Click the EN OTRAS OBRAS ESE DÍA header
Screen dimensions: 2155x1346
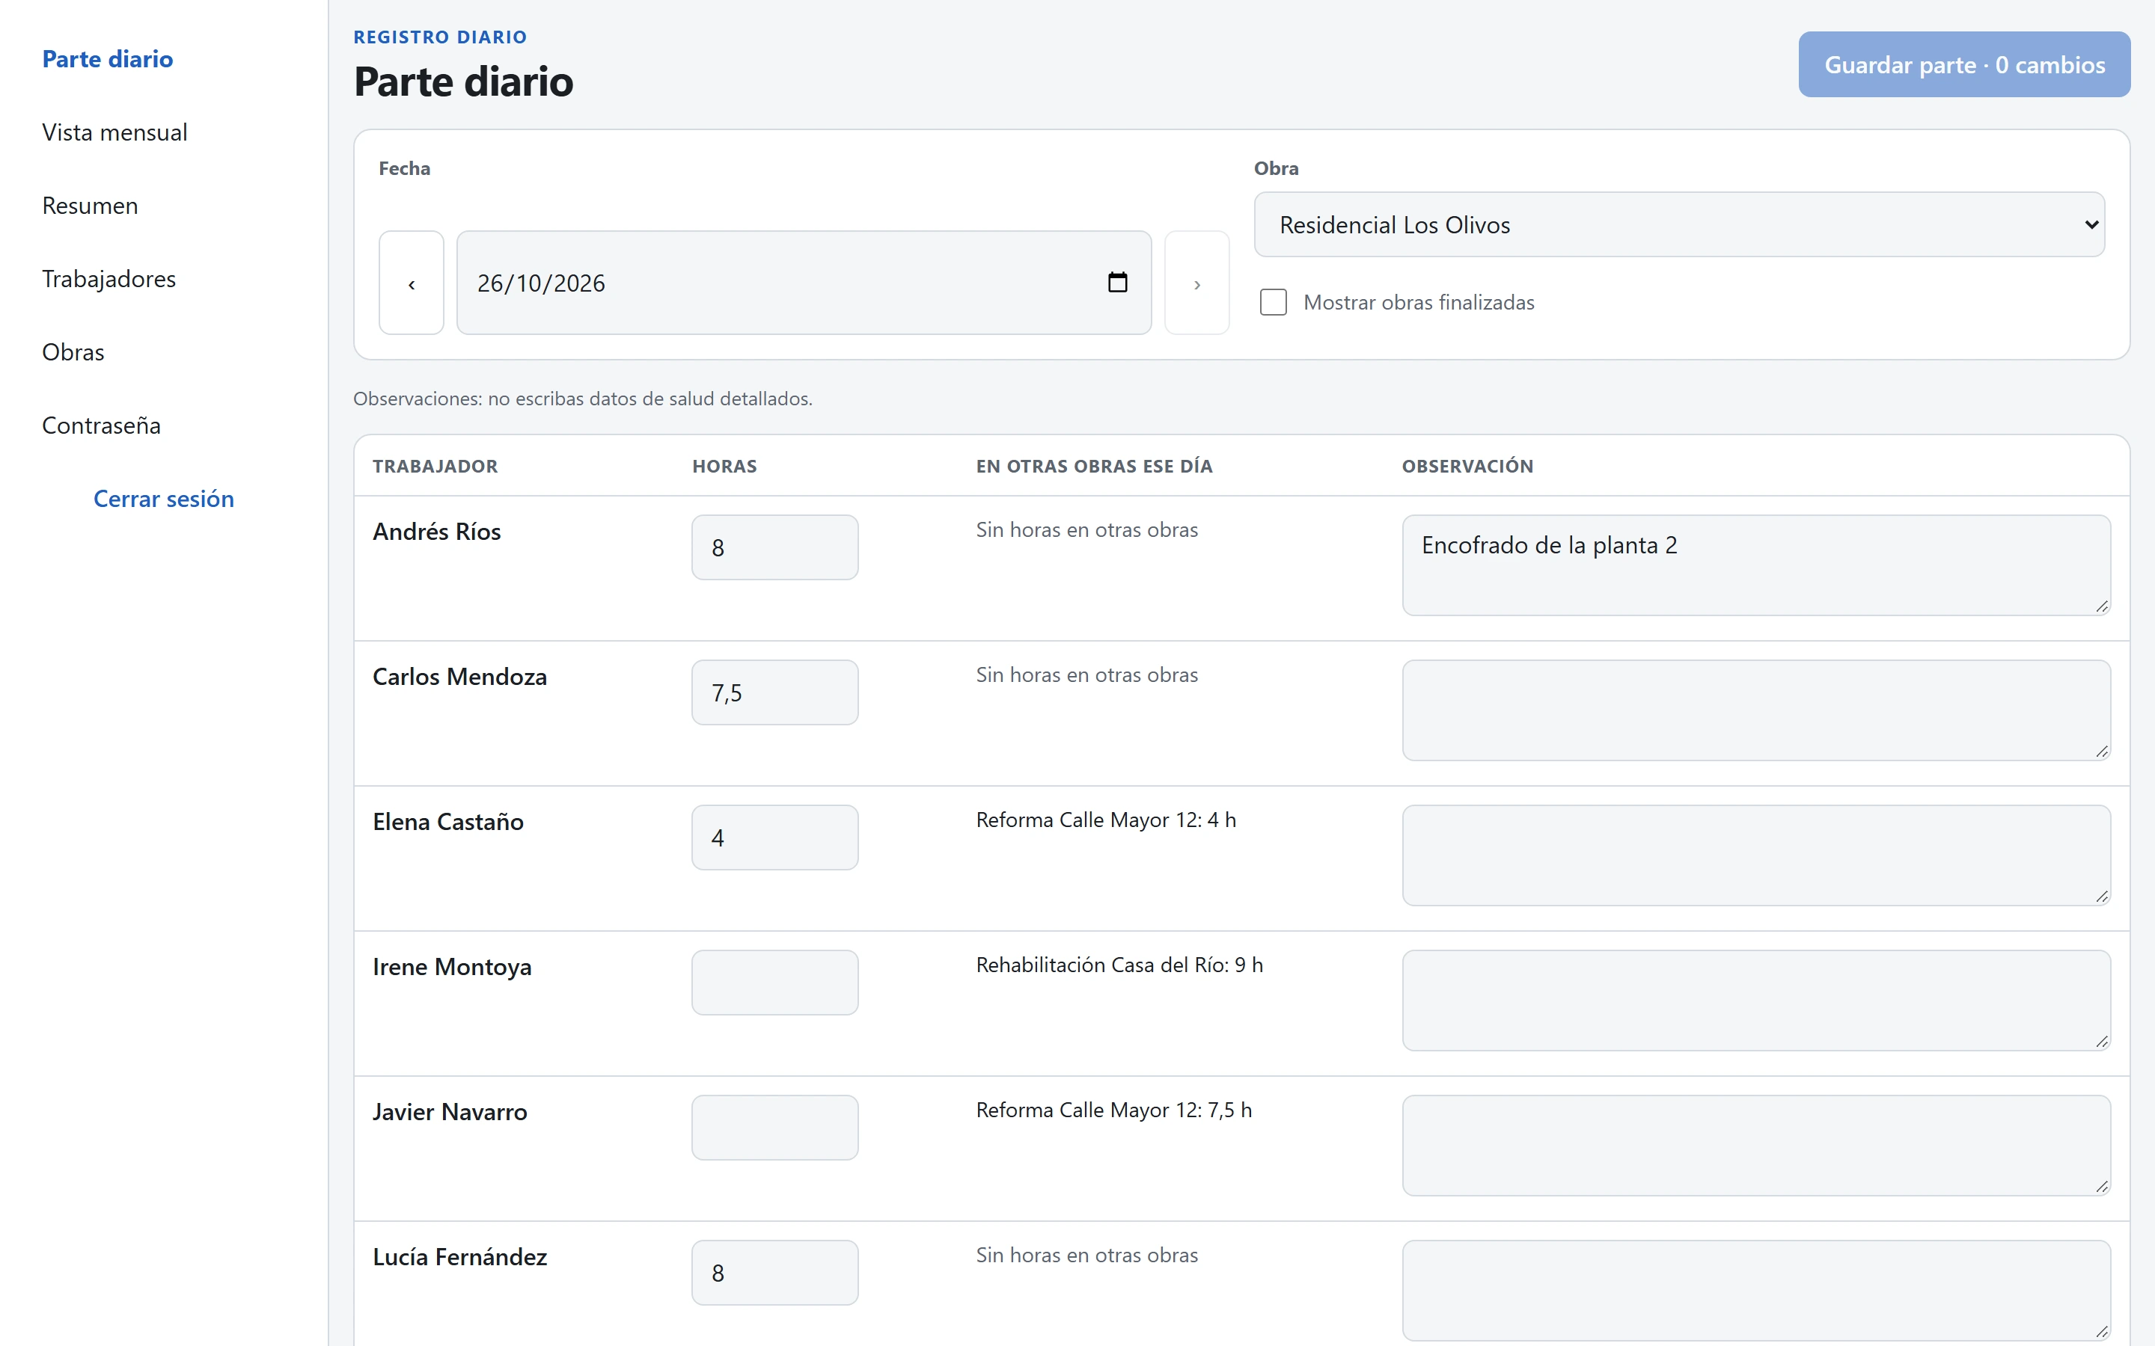pos(1095,467)
